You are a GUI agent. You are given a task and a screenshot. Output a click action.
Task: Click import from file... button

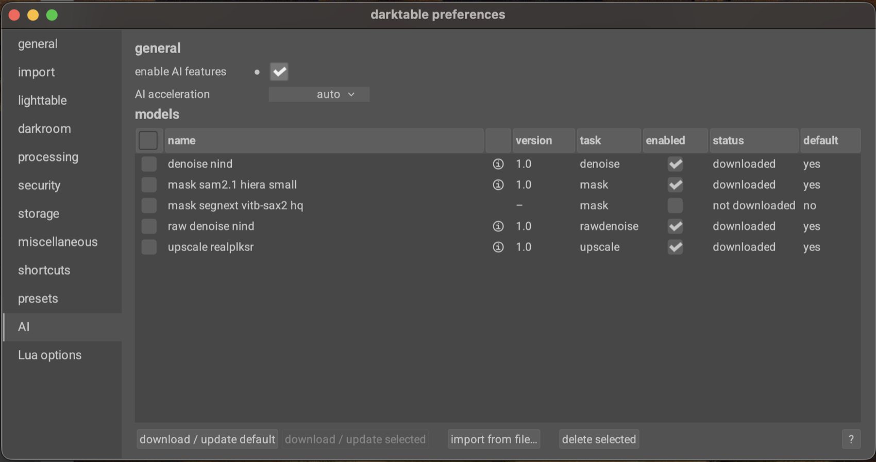[494, 439]
